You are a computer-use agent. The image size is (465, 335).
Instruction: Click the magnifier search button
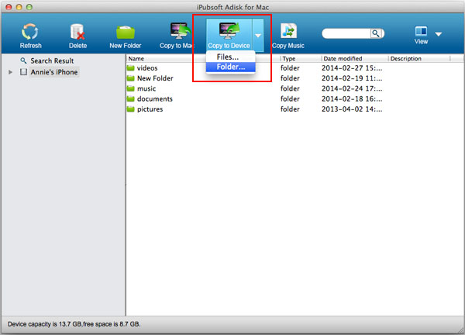coord(376,33)
